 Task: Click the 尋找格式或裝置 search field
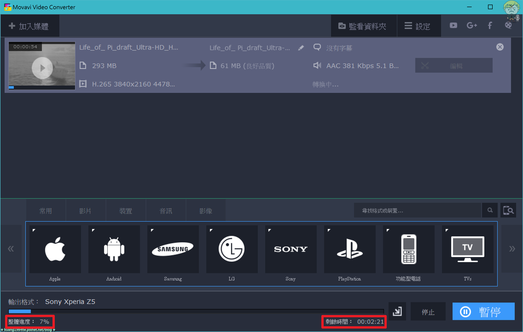tap(418, 211)
